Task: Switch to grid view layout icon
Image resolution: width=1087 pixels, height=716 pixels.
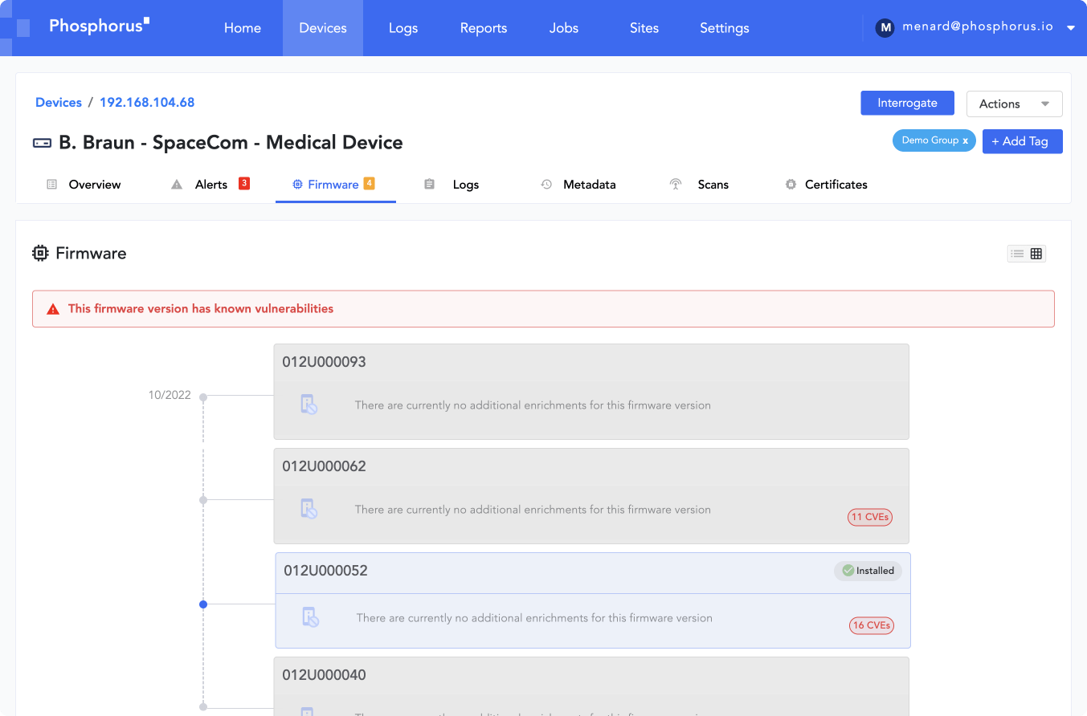Action: point(1036,254)
